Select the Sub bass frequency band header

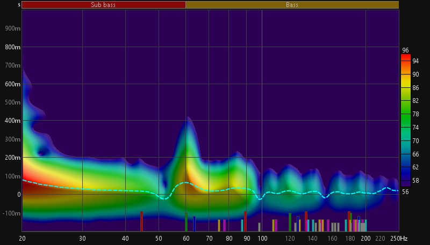point(103,5)
